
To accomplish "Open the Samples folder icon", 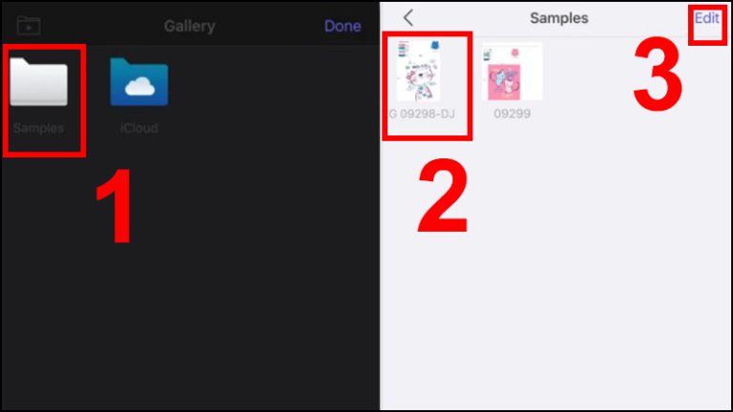I will 38,82.
